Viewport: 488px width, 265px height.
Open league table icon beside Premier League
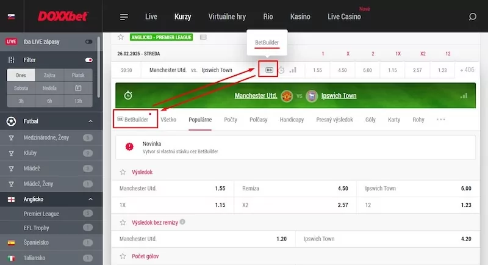tap(203, 37)
